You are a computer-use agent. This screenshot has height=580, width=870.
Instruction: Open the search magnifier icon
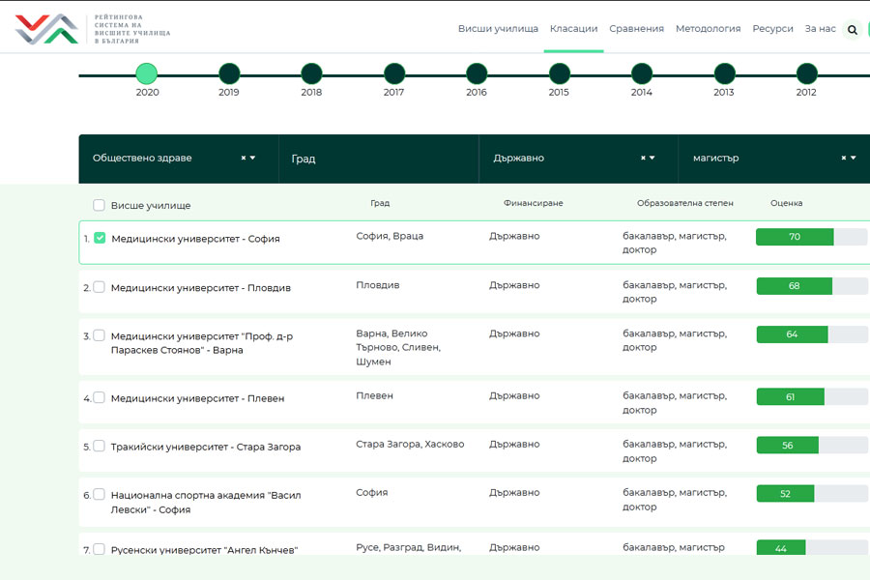853,29
